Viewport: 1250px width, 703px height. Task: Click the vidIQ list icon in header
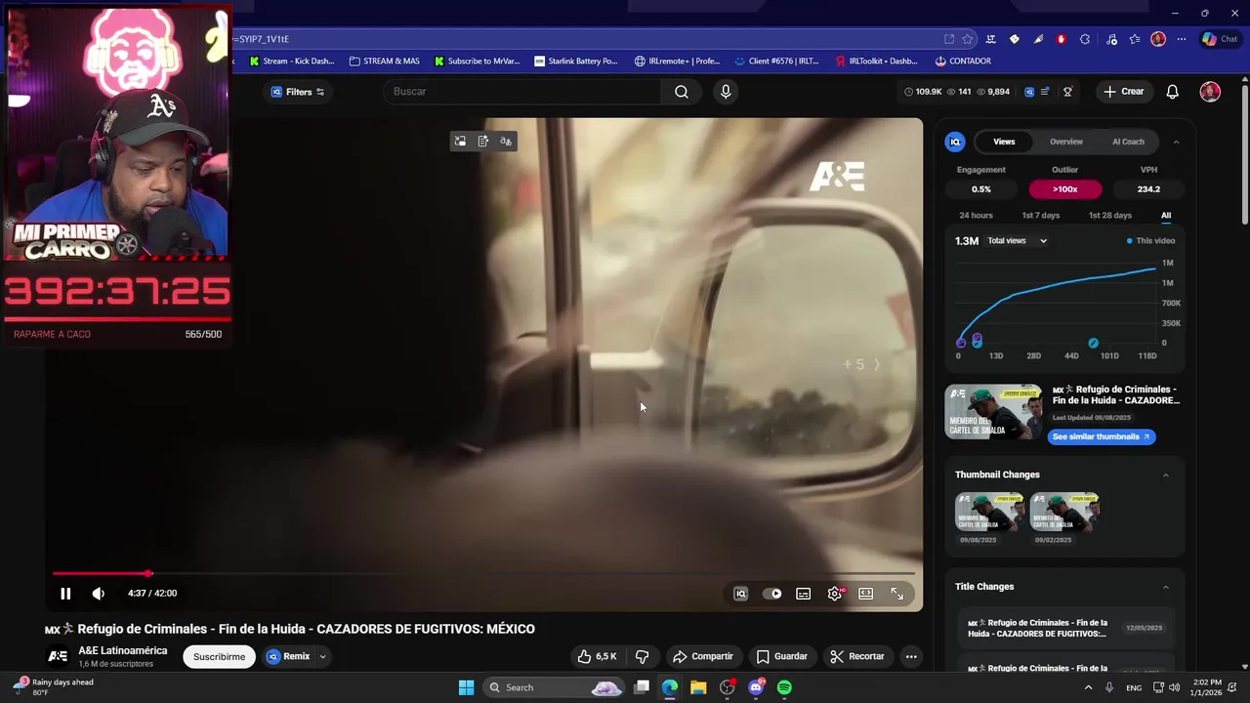(x=1045, y=92)
